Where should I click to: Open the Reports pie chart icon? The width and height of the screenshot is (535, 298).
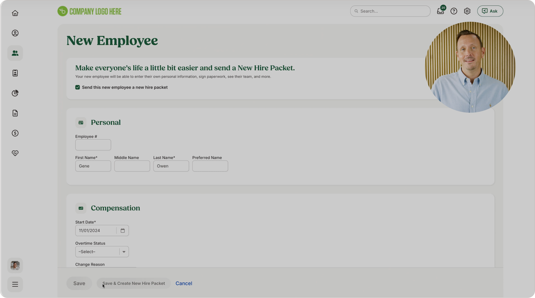coord(15,93)
